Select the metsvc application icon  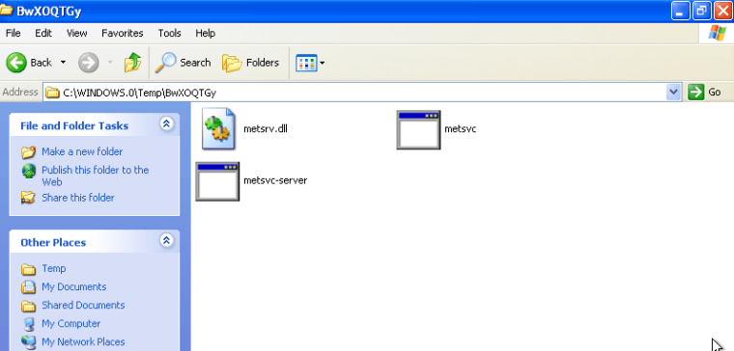(418, 130)
